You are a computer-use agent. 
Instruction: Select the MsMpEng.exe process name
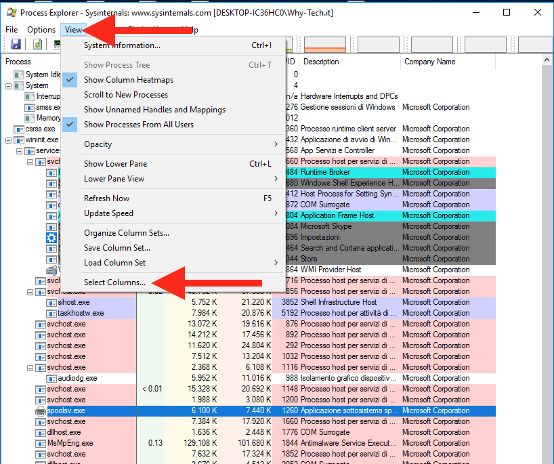(70, 443)
